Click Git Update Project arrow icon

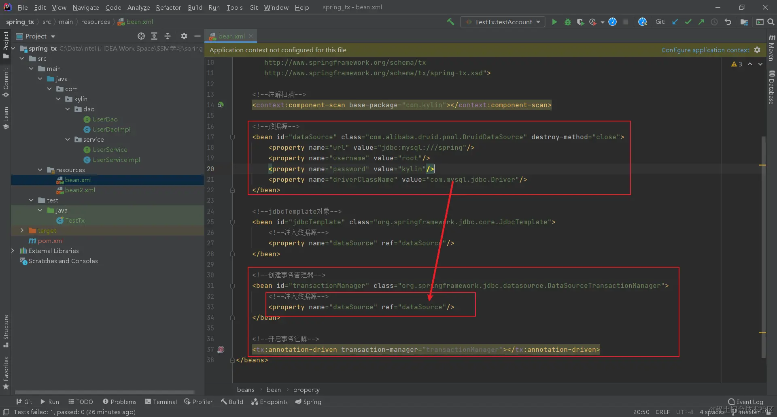pyautogui.click(x=675, y=22)
